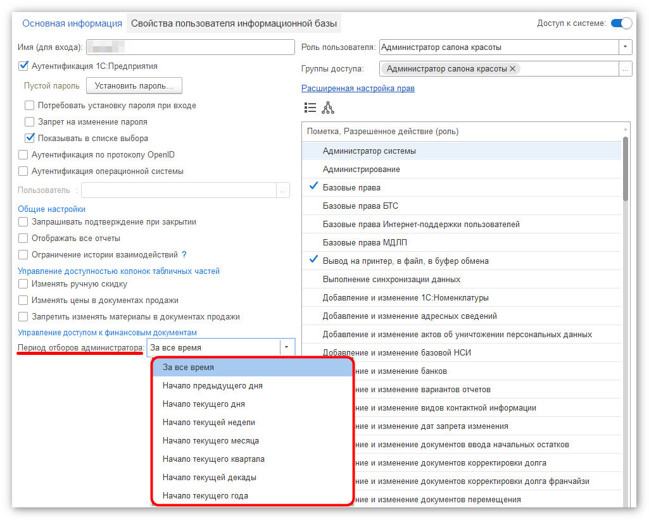Click the Имя (для входа) input field
This screenshot has width=649, height=520.
pos(191,47)
